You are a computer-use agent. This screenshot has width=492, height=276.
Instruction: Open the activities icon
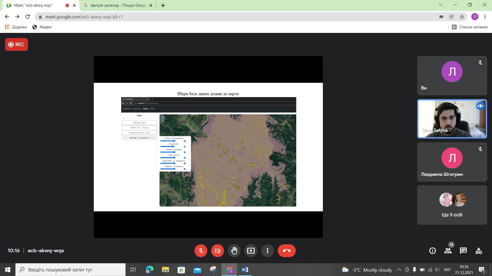[x=478, y=251]
